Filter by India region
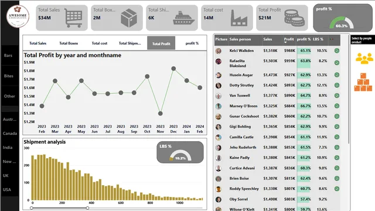The width and height of the screenshot is (375, 211). (x=9, y=147)
